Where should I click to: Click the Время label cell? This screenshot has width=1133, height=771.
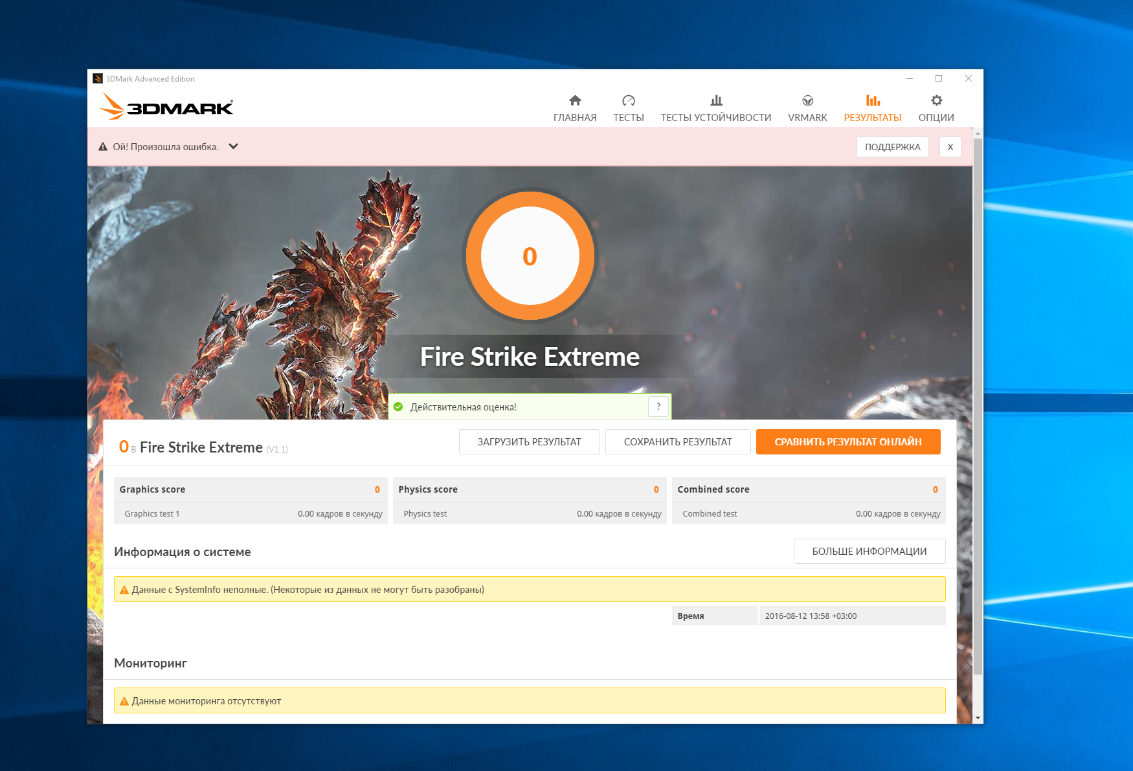715,616
